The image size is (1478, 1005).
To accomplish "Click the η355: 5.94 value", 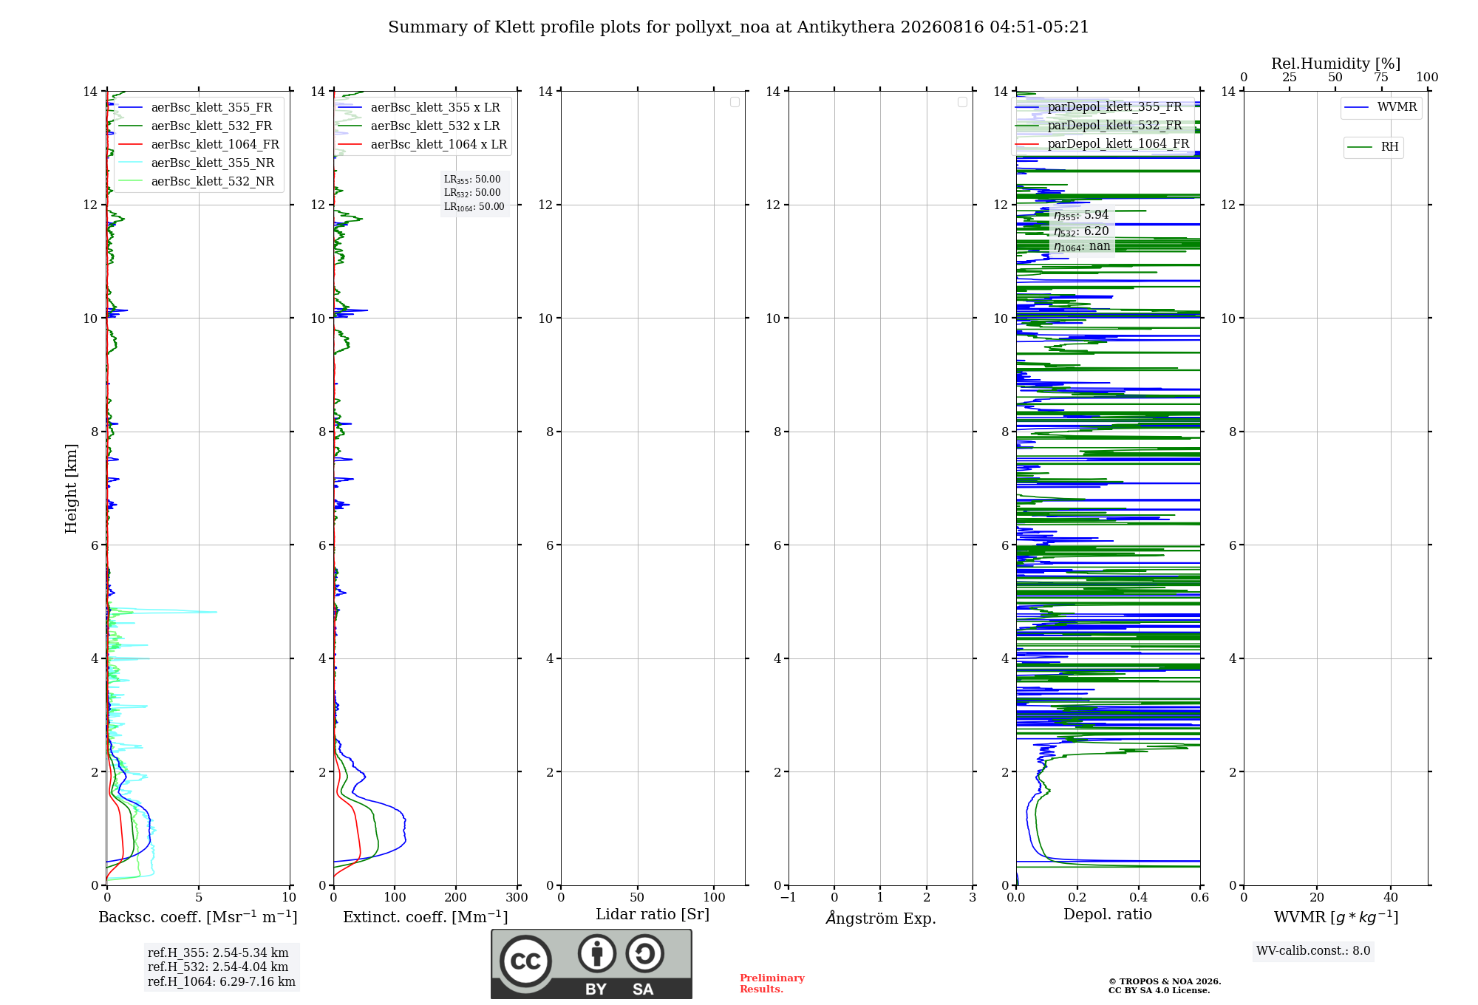I will 1081,215.
